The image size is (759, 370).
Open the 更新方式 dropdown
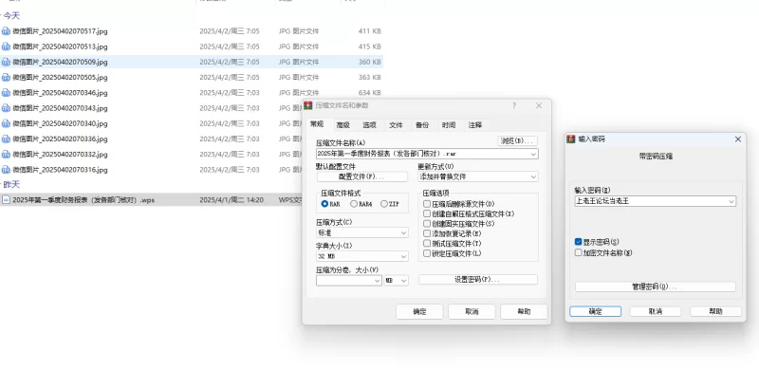pyautogui.click(x=533, y=177)
